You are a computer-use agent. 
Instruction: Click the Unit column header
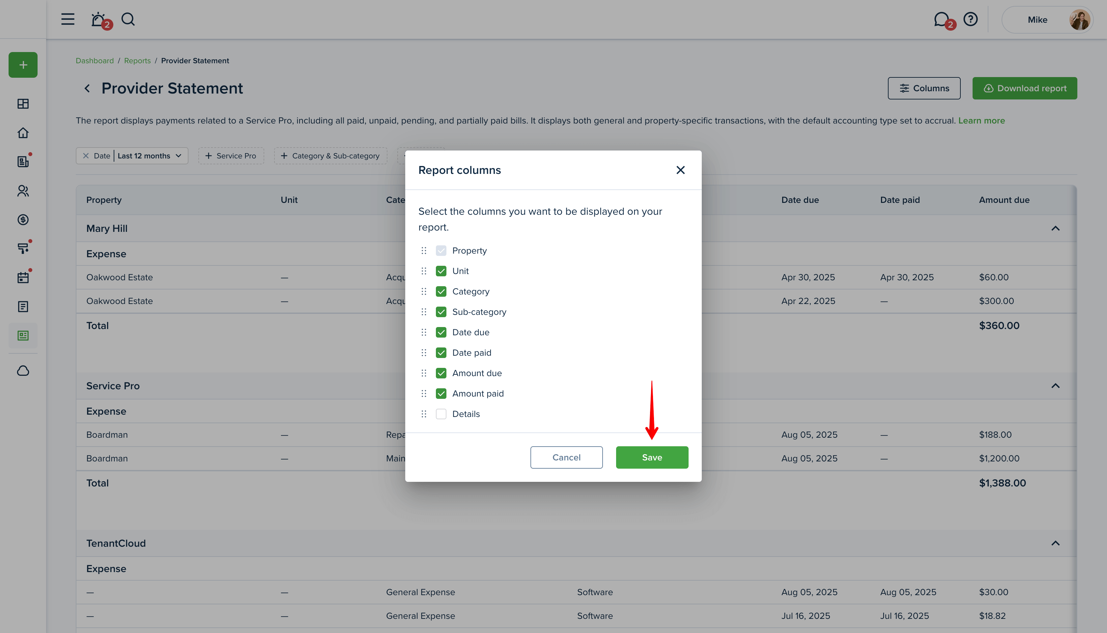pyautogui.click(x=289, y=200)
